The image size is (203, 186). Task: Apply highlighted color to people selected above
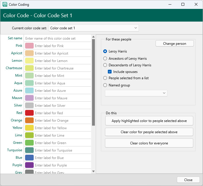149,121
